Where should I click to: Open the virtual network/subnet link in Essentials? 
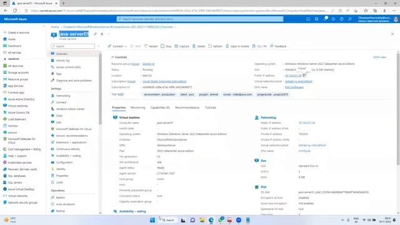click(299, 81)
